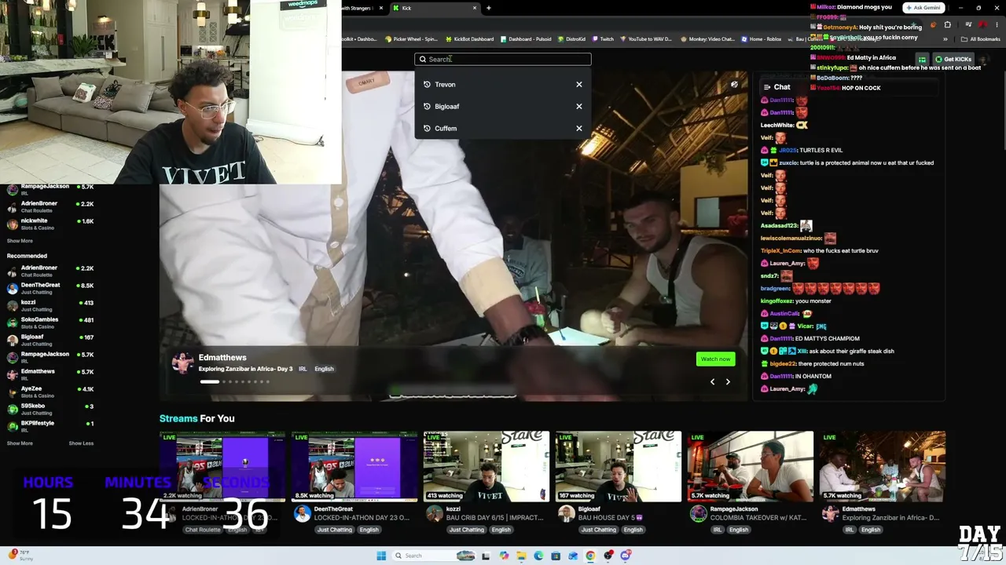The image size is (1006, 565).
Task: Remove Trevon from recent searches
Action: tap(579, 85)
